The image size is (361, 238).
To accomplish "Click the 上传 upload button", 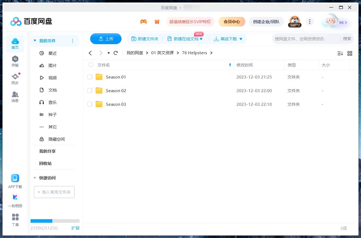I will [x=106, y=39].
